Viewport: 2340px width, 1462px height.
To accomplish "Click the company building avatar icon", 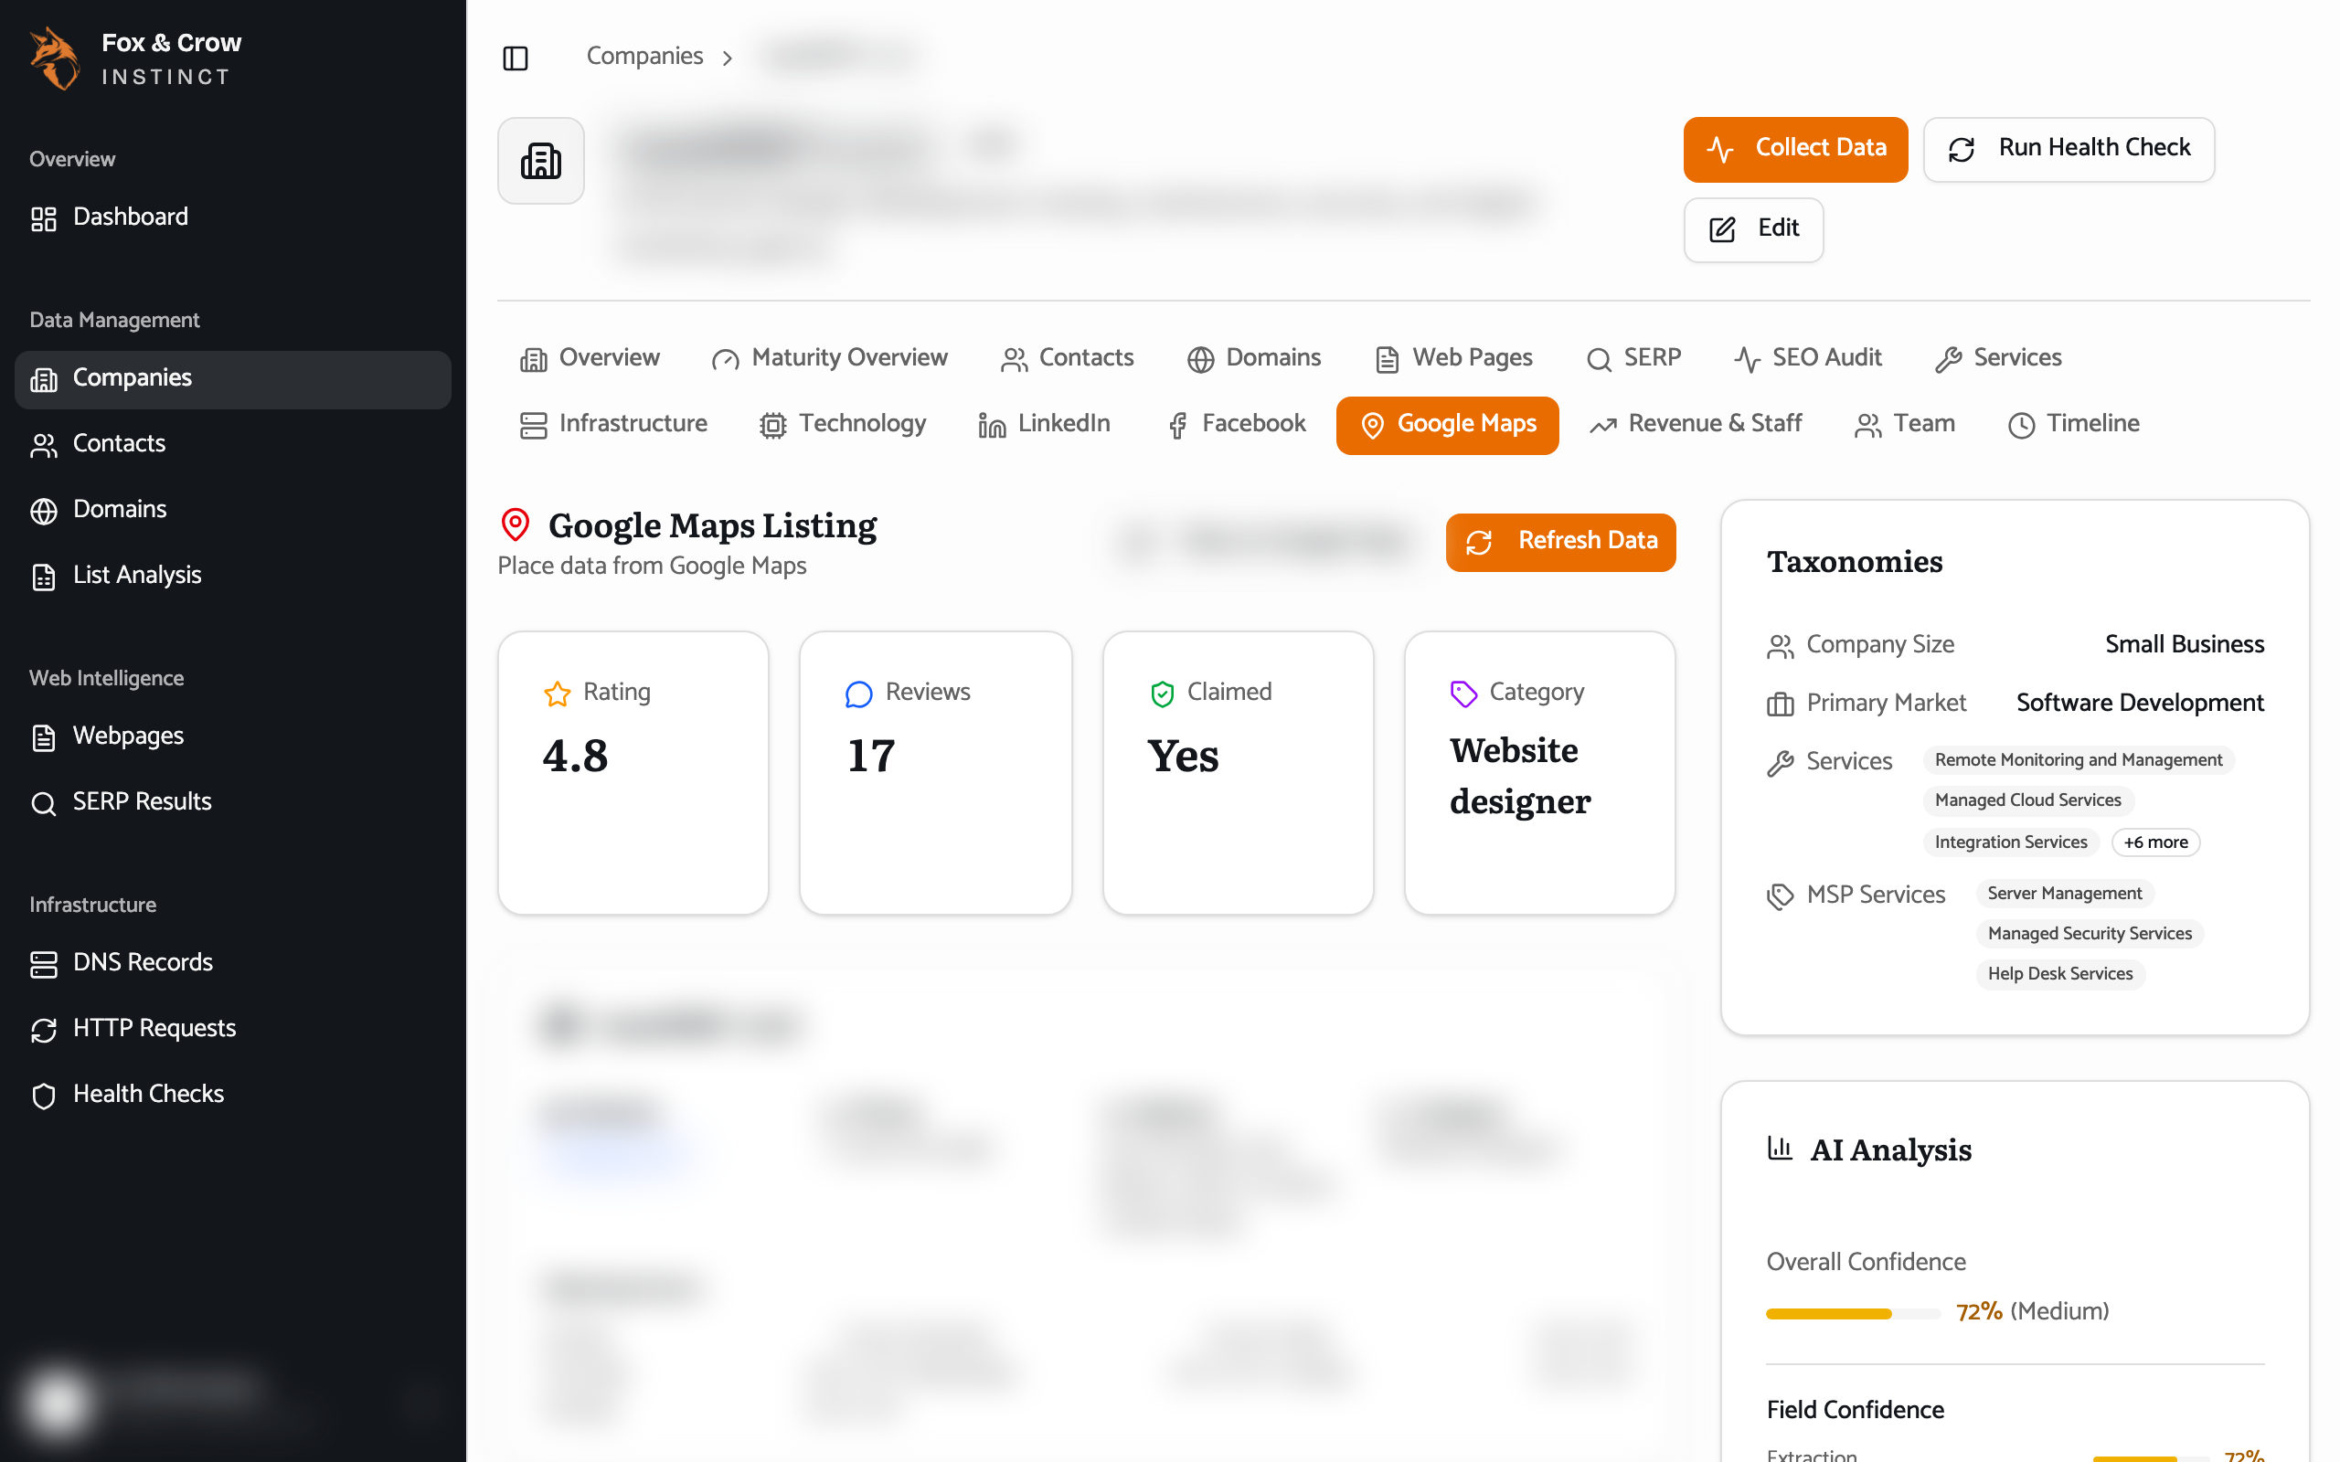I will click(540, 161).
